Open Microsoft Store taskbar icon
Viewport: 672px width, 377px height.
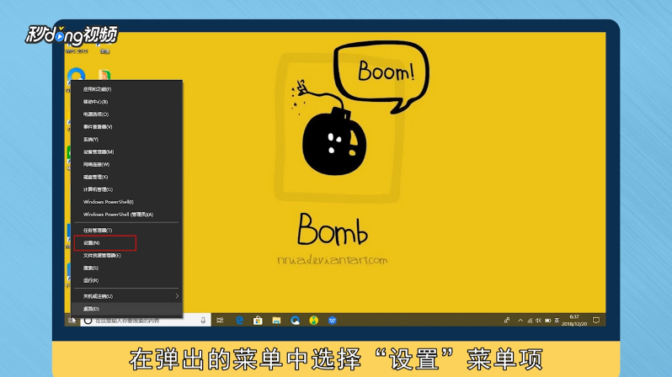pyautogui.click(x=258, y=321)
